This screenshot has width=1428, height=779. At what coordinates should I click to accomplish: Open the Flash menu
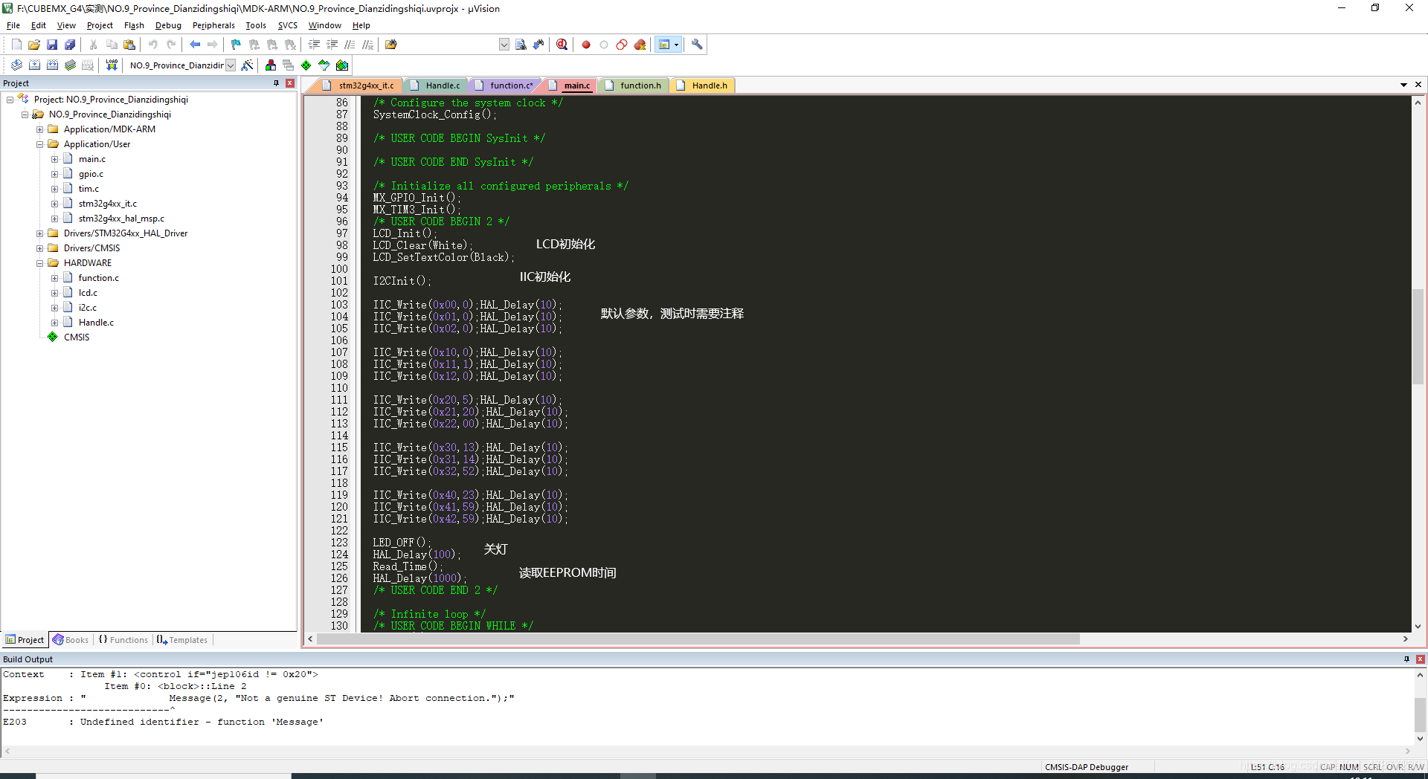134,25
